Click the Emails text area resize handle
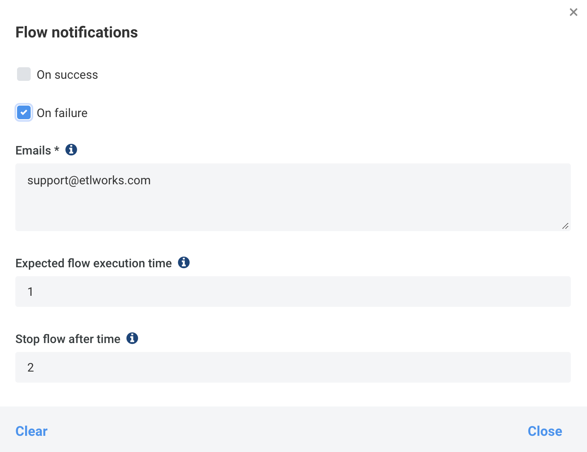 coord(565,226)
